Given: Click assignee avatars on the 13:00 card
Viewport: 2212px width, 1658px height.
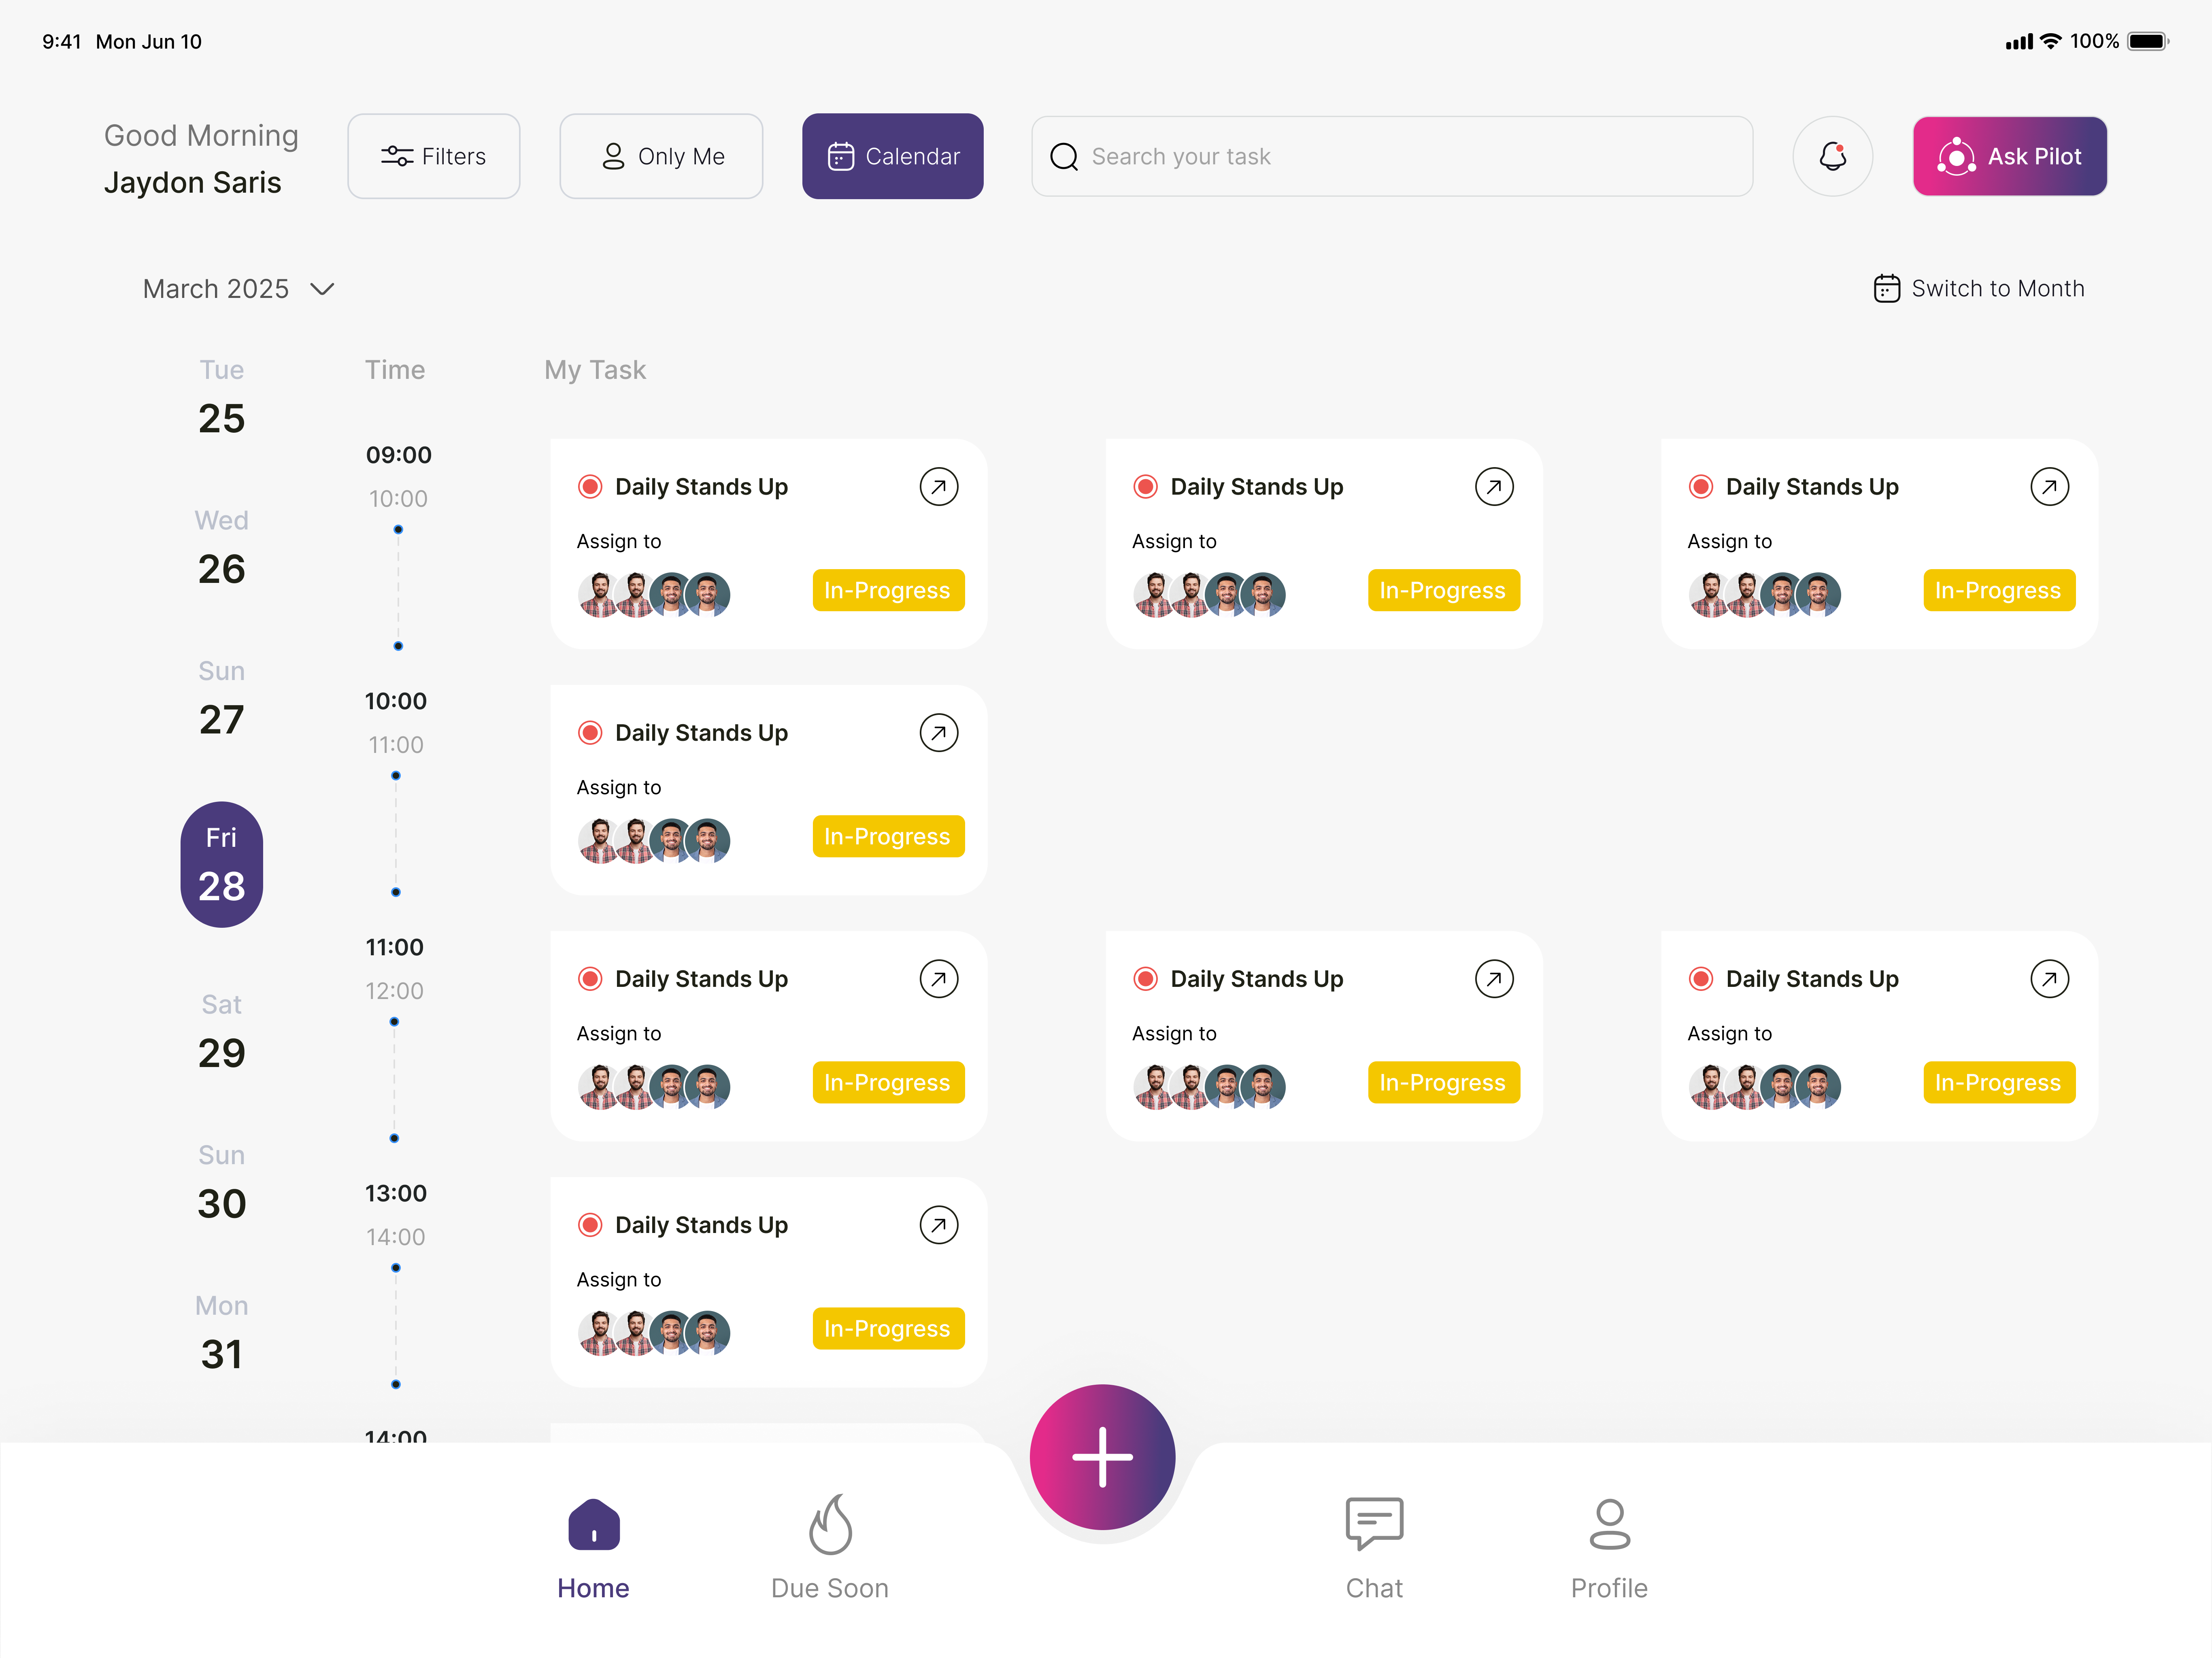Looking at the screenshot, I should pos(654,1332).
